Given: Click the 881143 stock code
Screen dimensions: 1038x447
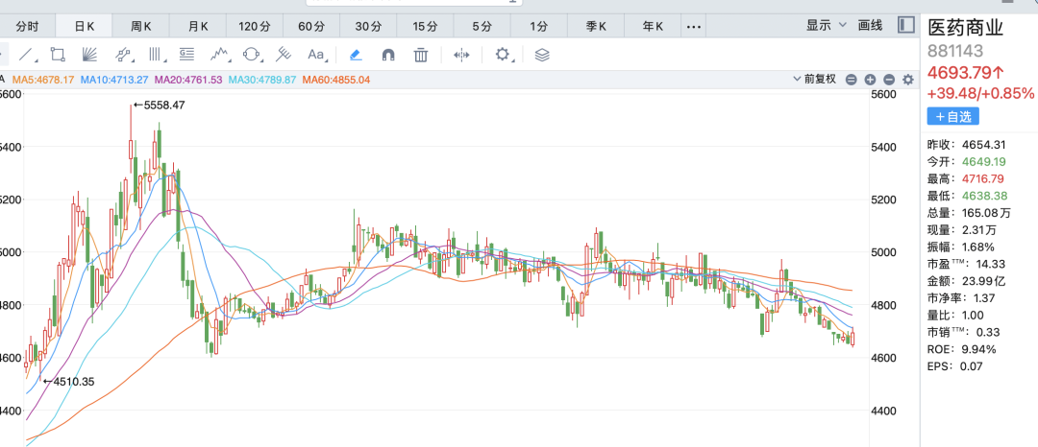Looking at the screenshot, I should point(955,52).
